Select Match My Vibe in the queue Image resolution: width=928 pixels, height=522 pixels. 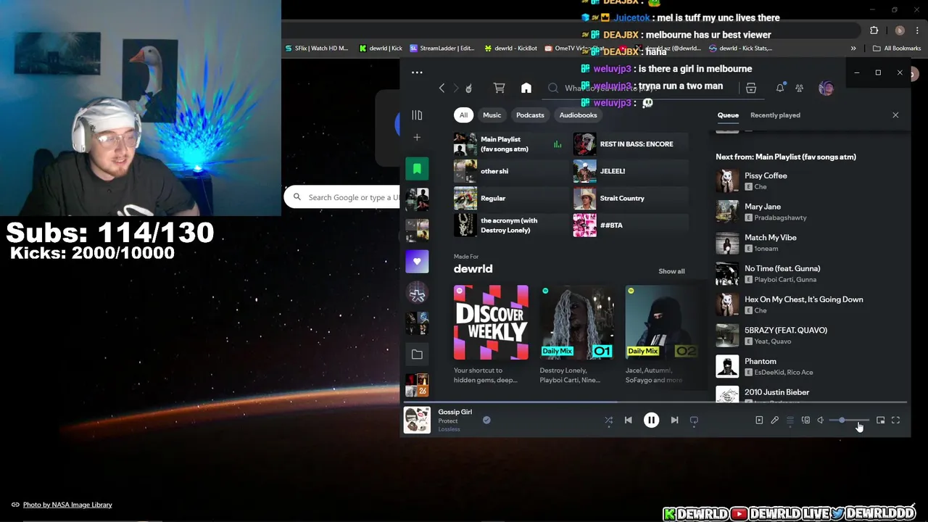[808, 243]
